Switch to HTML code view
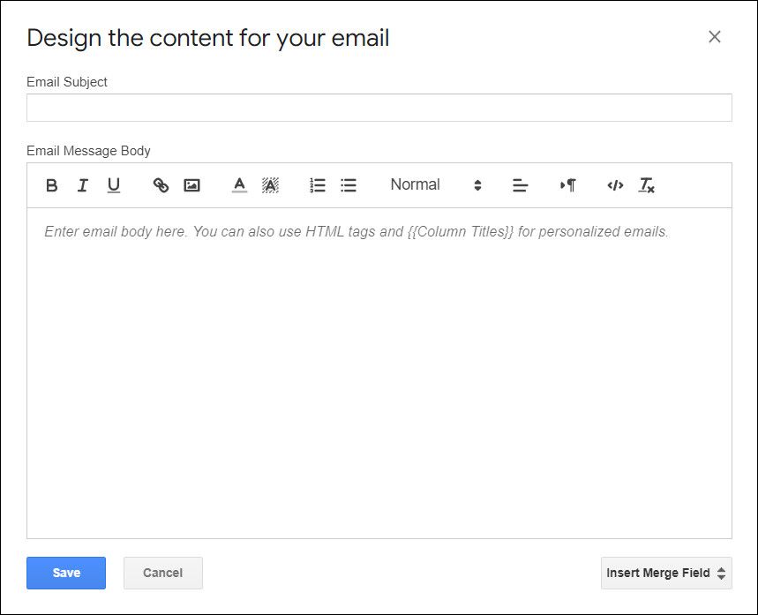The image size is (758, 615). coord(615,185)
